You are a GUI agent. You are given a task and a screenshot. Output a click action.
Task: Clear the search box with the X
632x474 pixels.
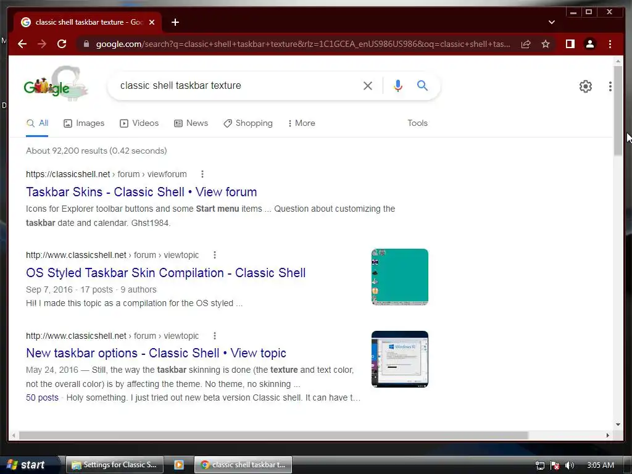pyautogui.click(x=368, y=85)
